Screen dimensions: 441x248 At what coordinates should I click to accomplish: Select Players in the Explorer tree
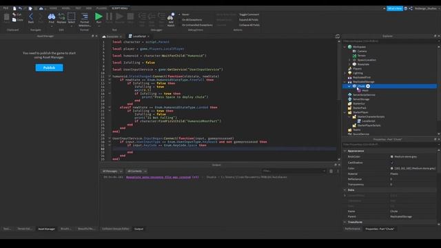[x=357, y=69]
